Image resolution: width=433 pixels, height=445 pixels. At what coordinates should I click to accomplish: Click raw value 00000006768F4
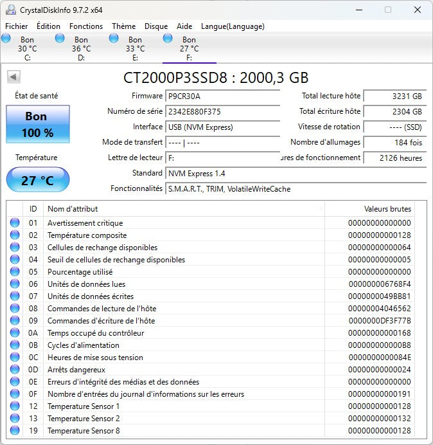click(380, 284)
